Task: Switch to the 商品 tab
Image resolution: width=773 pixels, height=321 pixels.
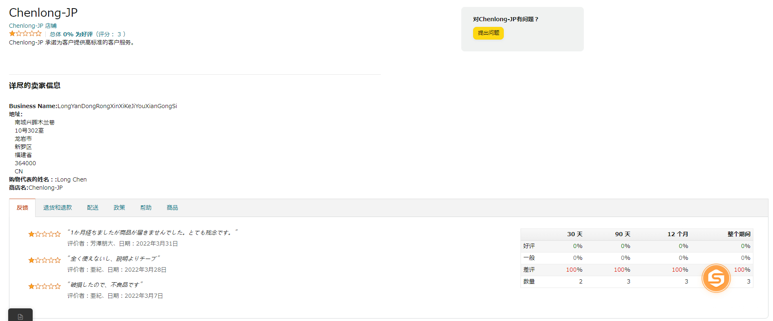Action: (x=172, y=208)
